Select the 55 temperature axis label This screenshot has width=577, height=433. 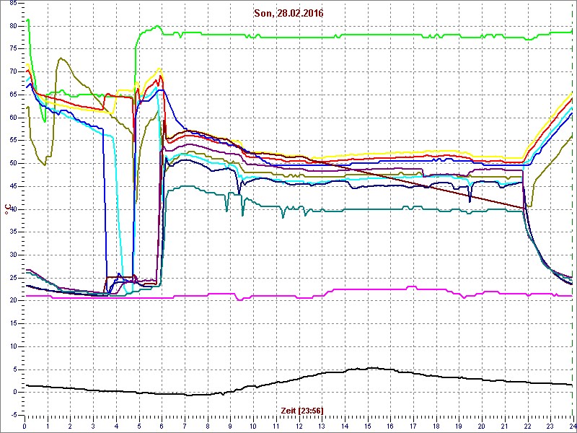pyautogui.click(x=13, y=141)
